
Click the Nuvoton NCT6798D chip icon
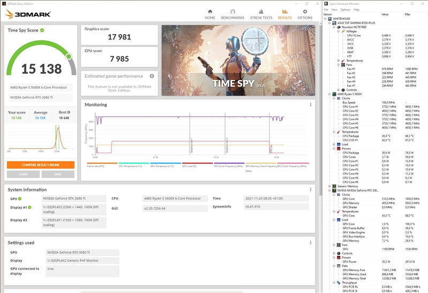(339, 27)
